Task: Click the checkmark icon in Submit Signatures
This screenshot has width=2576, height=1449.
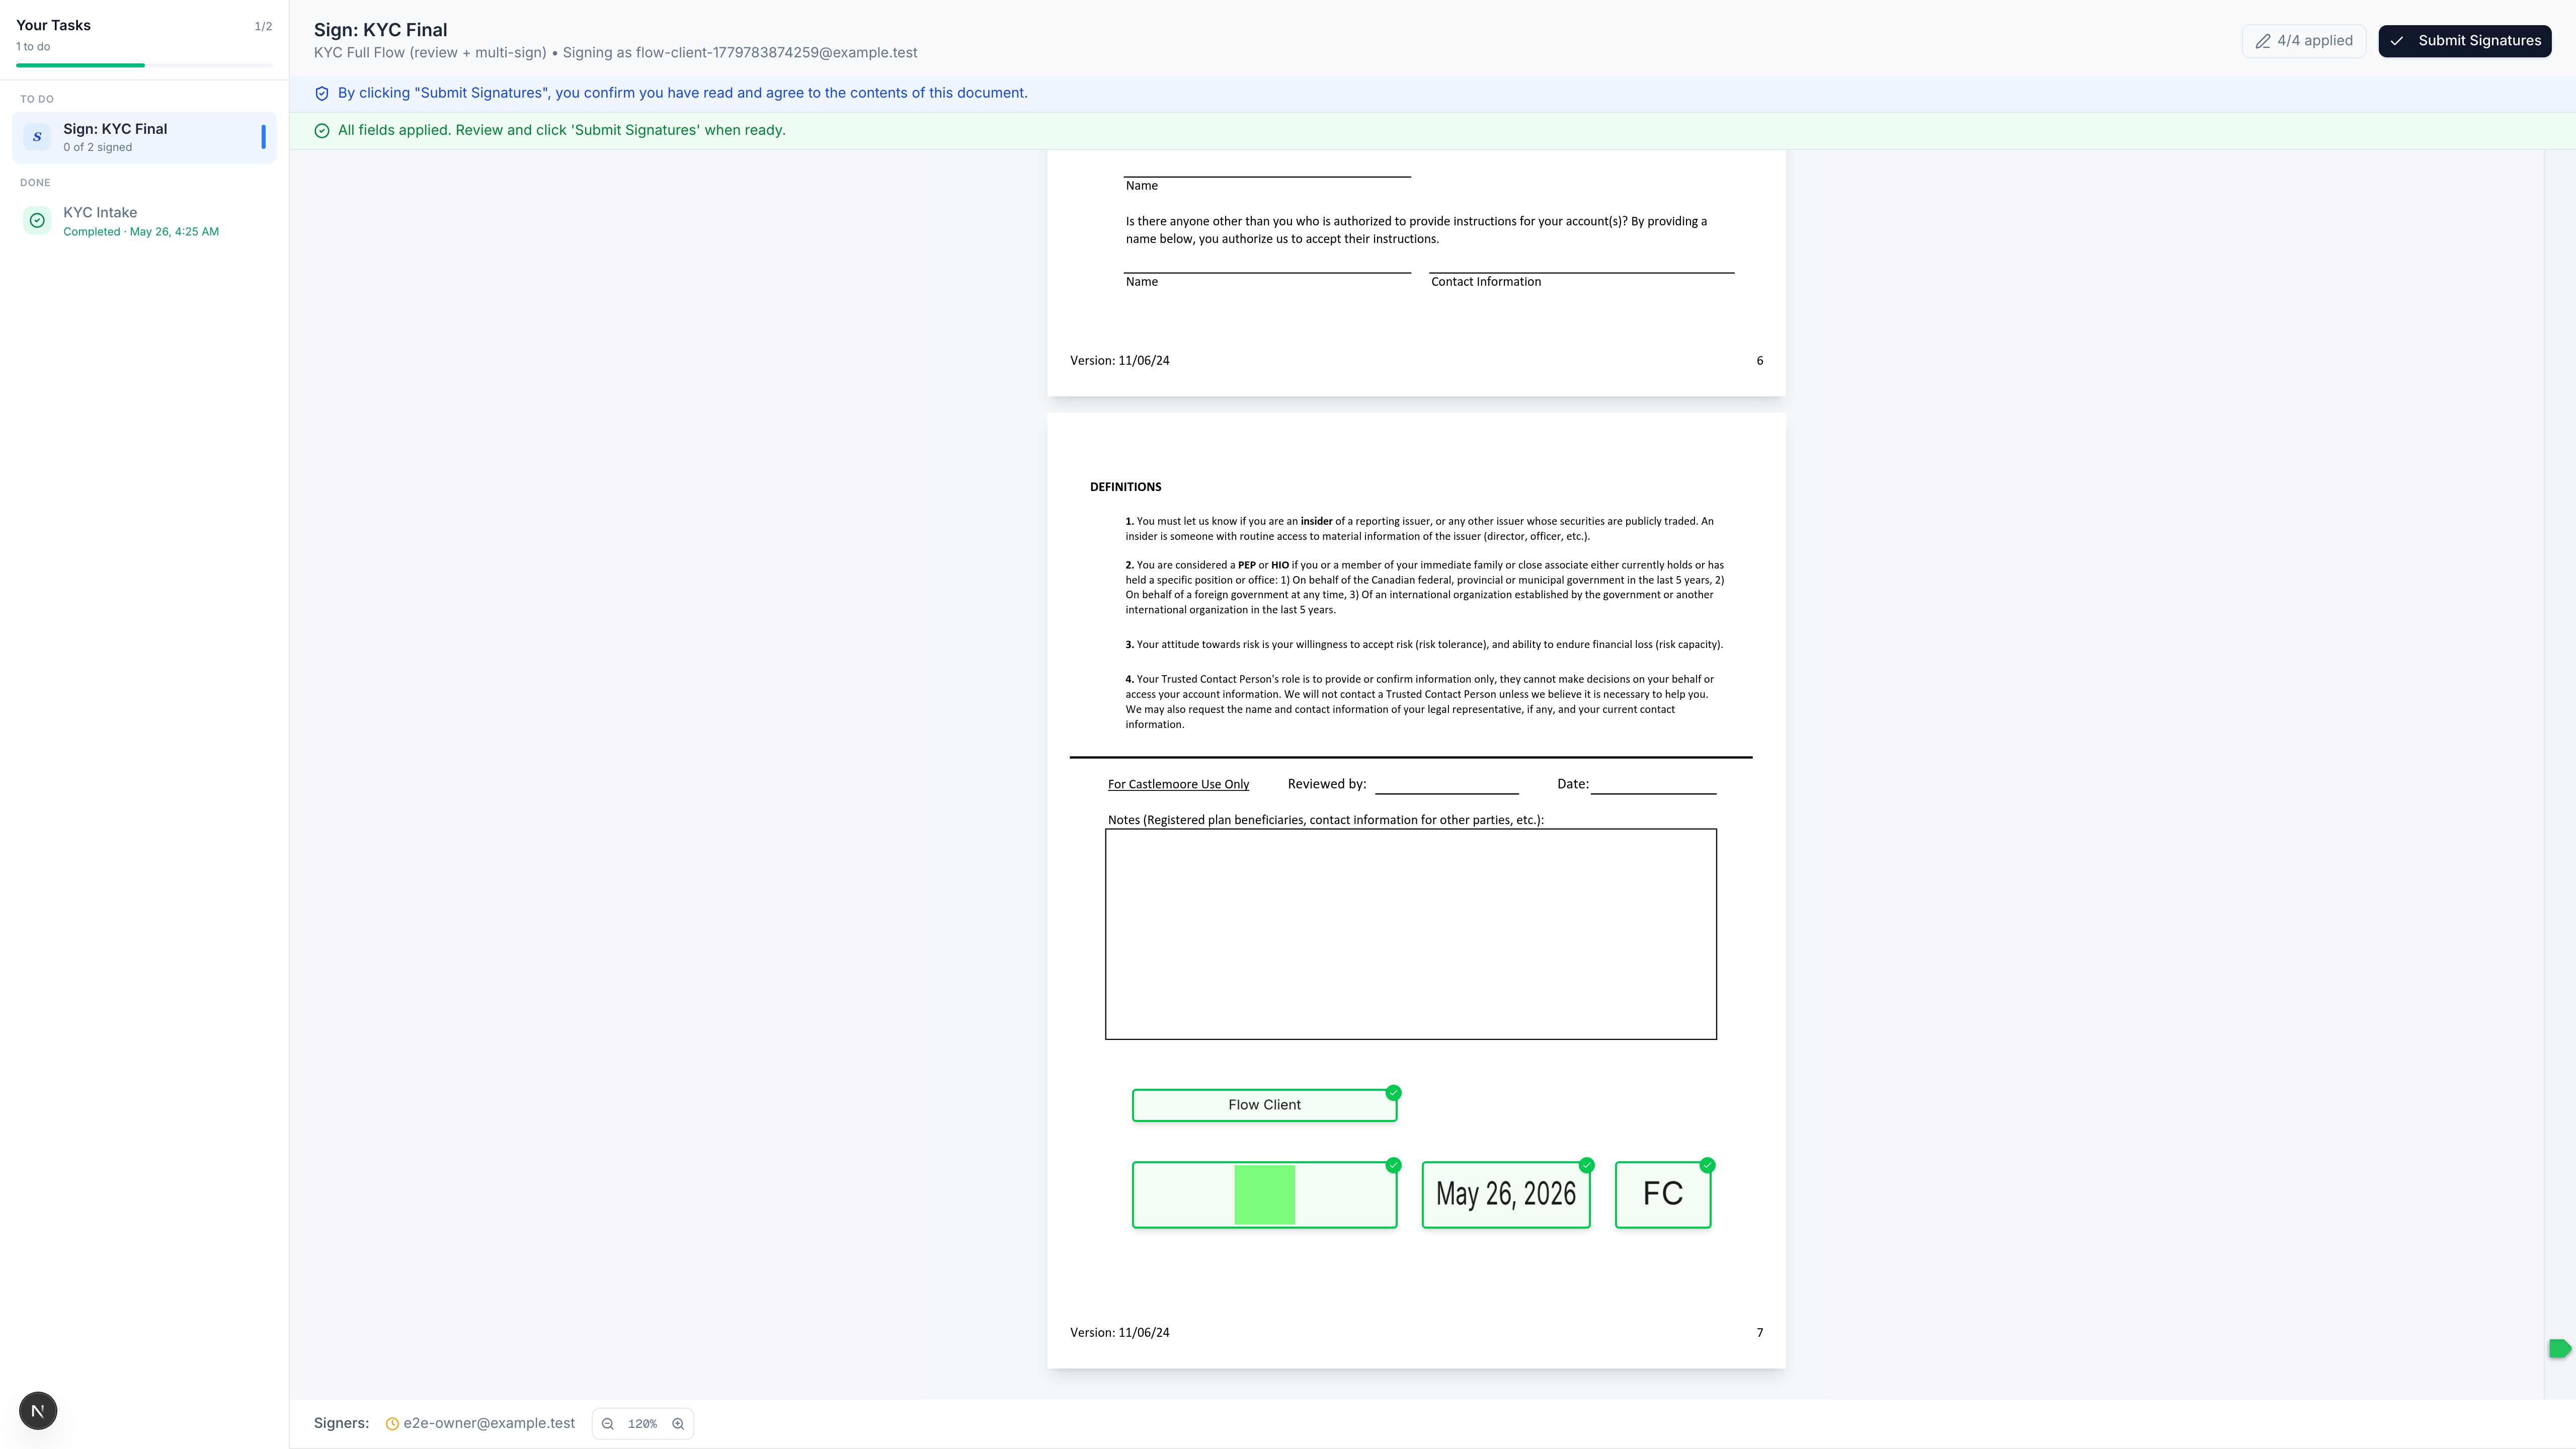Action: [x=2397, y=41]
